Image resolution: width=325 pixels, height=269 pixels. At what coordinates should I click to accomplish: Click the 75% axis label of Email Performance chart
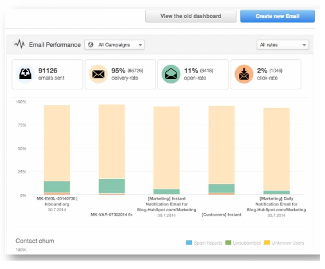tap(22, 125)
